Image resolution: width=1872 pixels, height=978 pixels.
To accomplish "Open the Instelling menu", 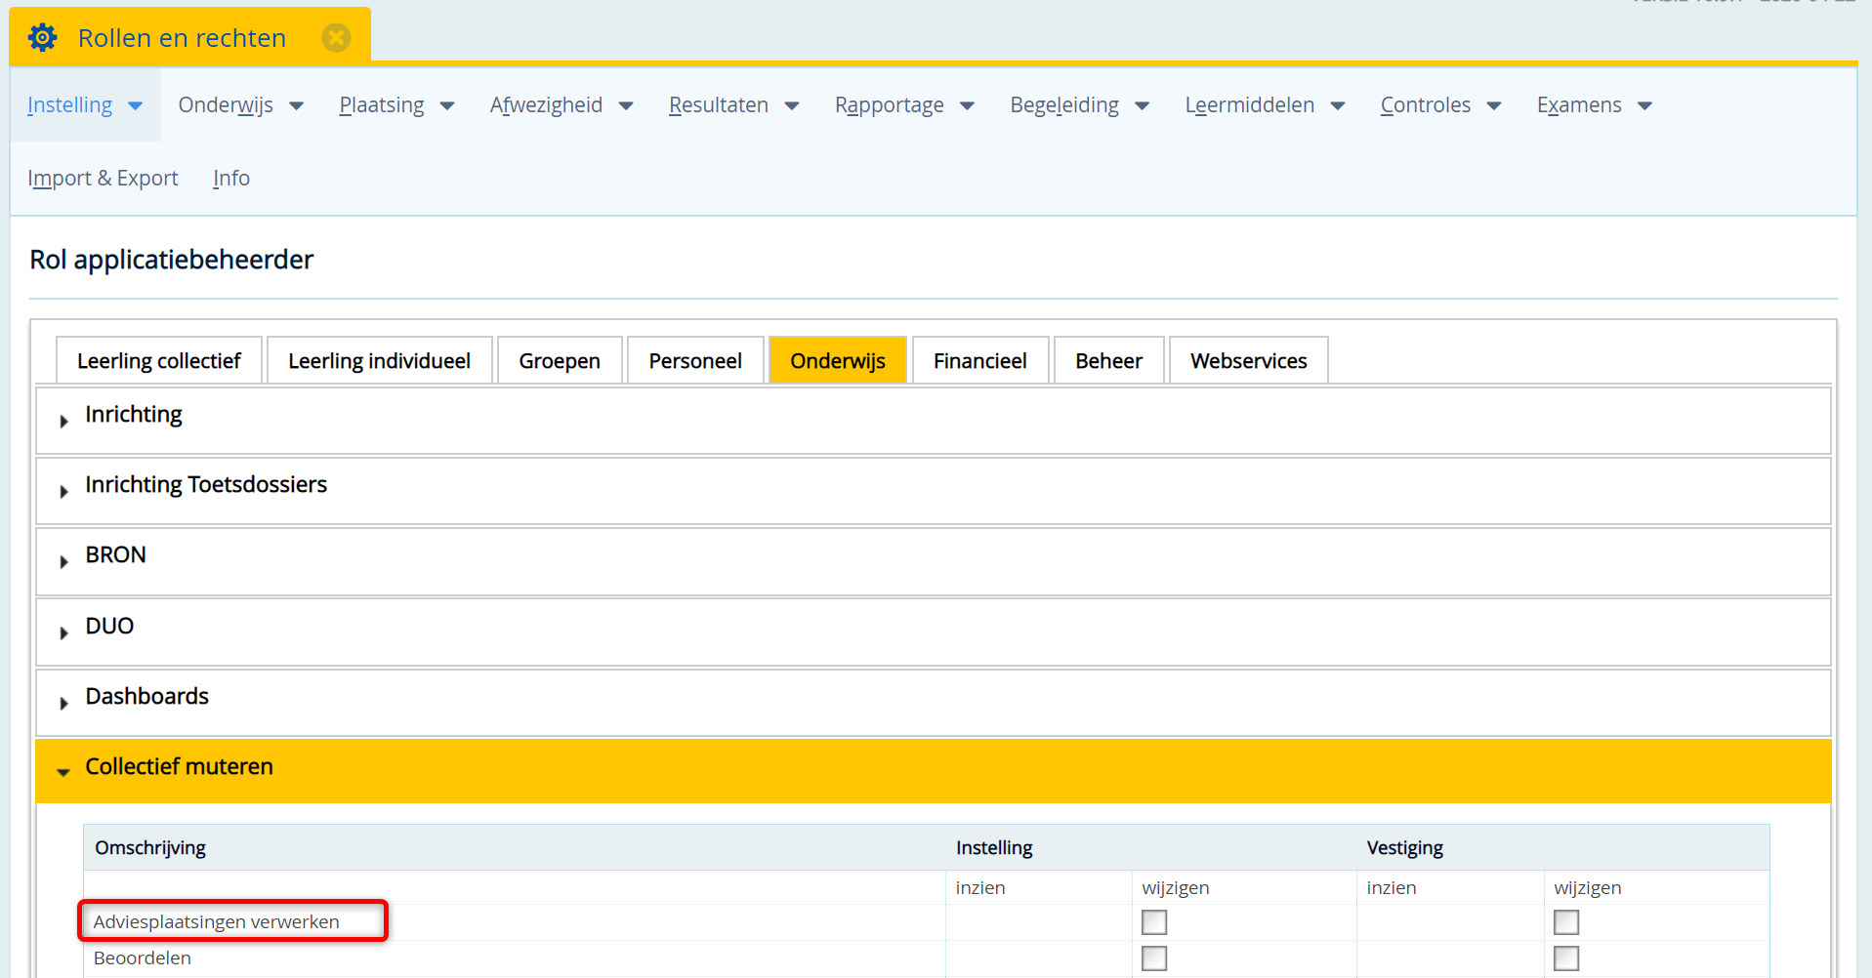I will (85, 105).
